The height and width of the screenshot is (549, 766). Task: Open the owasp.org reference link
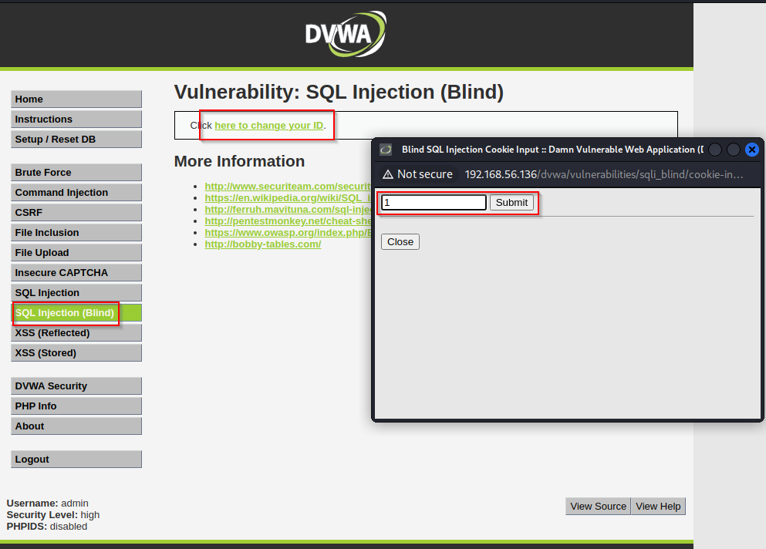[288, 233]
